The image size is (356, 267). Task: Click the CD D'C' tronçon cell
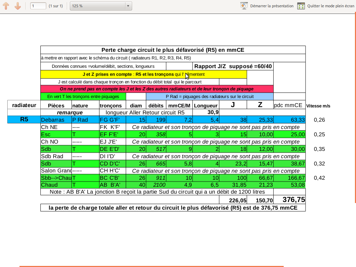pyautogui.click(x=113, y=163)
